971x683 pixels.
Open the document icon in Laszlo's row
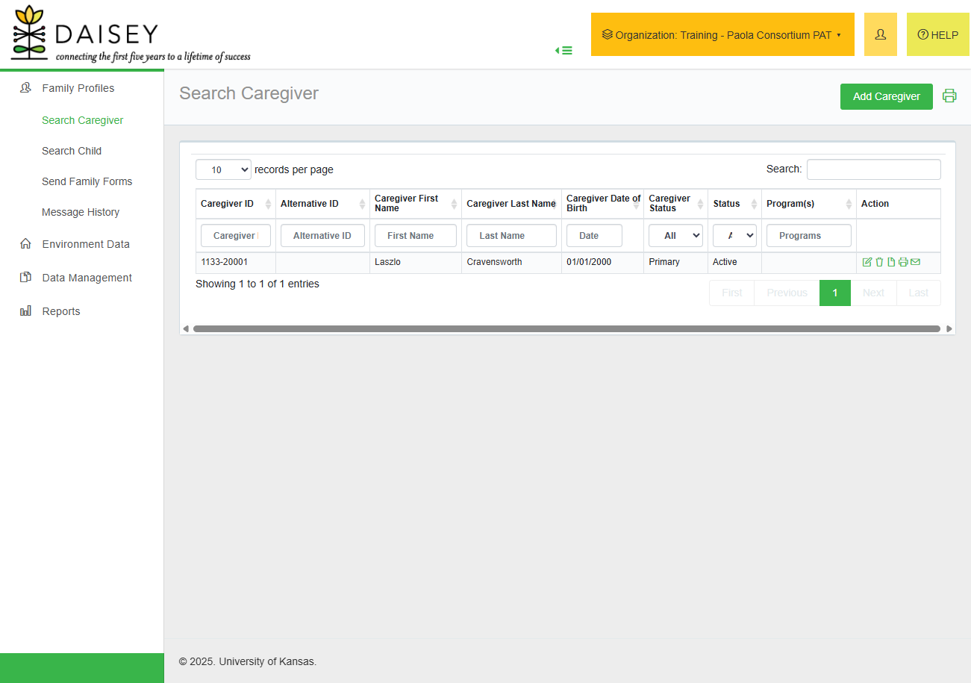891,262
